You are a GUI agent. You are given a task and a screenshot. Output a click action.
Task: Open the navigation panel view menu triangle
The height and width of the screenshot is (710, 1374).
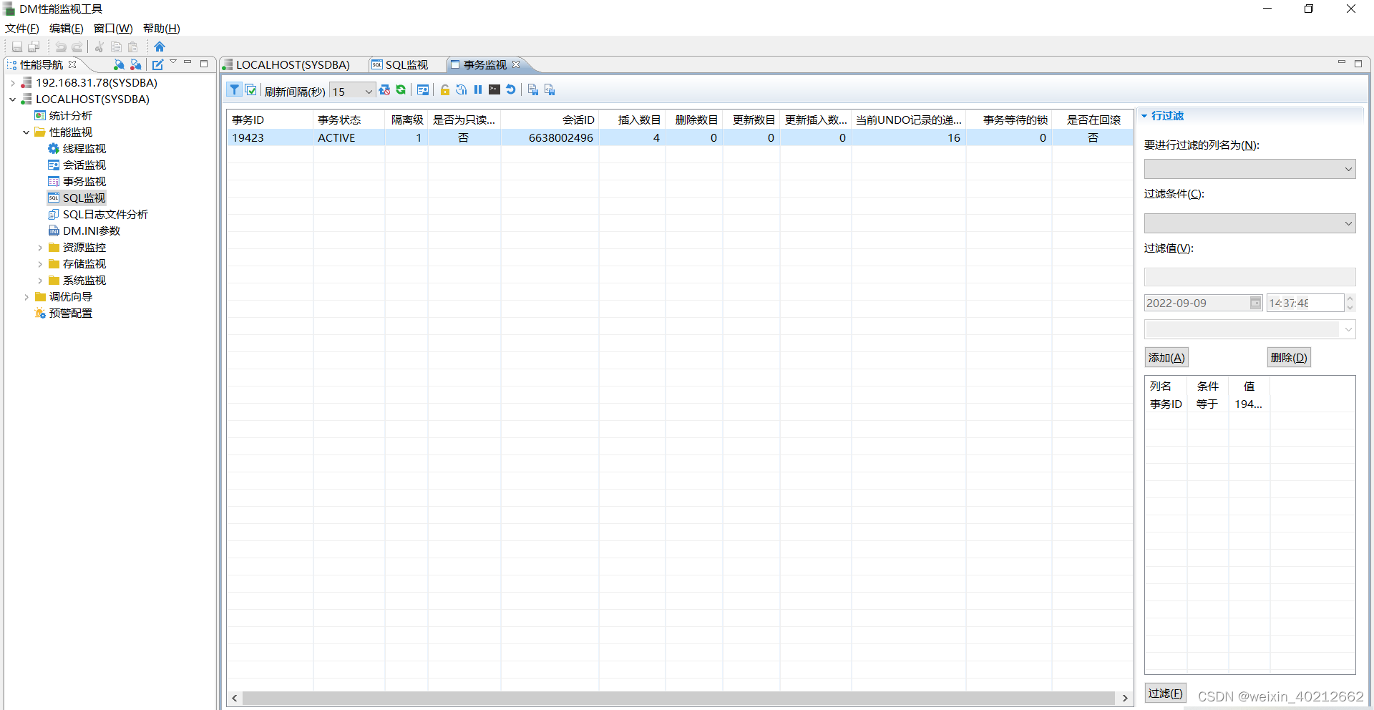173,62
